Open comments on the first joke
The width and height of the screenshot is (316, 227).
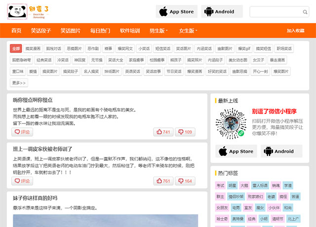[x=22, y=132]
